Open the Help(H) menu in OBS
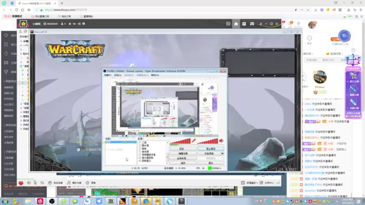 [x=155, y=75]
